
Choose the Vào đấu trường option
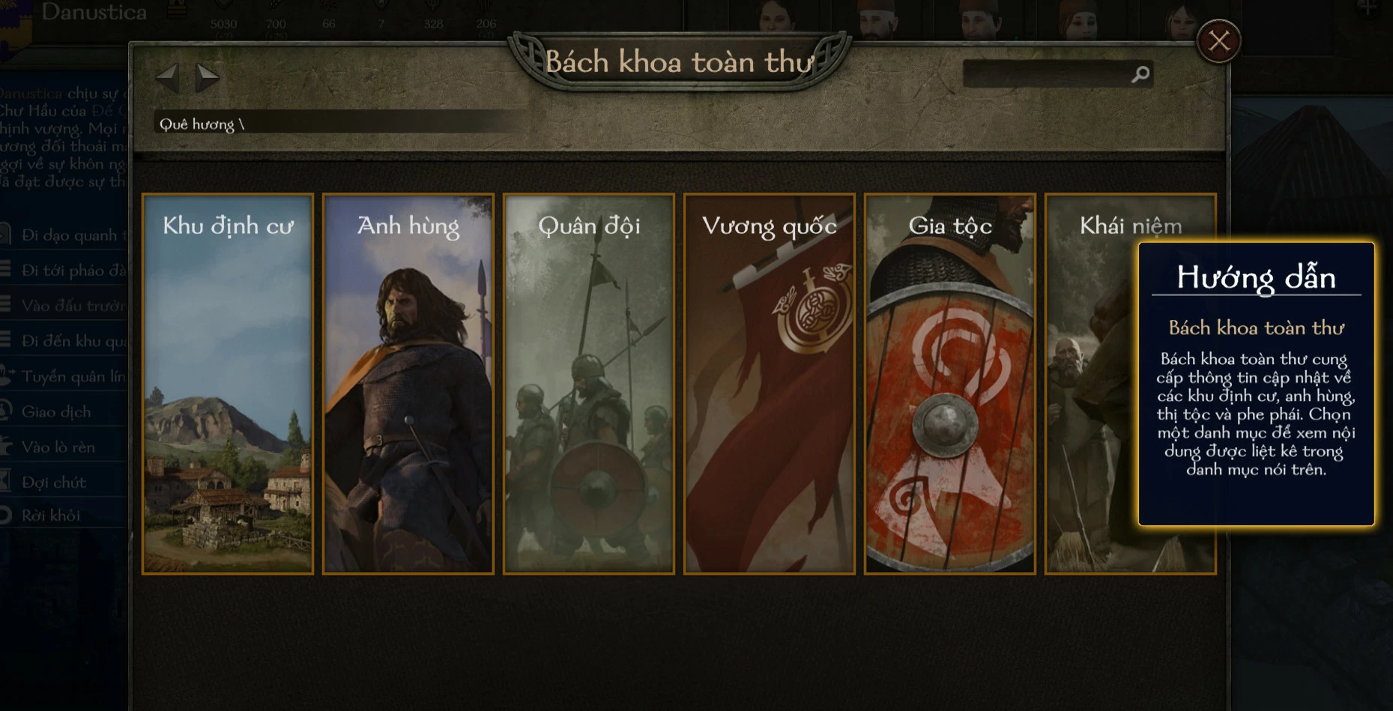pyautogui.click(x=64, y=306)
